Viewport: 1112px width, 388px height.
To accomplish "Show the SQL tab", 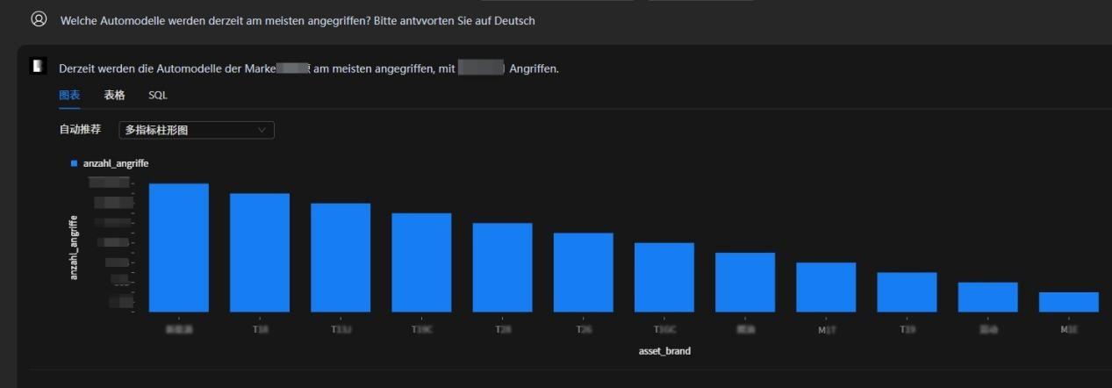I will click(x=157, y=95).
